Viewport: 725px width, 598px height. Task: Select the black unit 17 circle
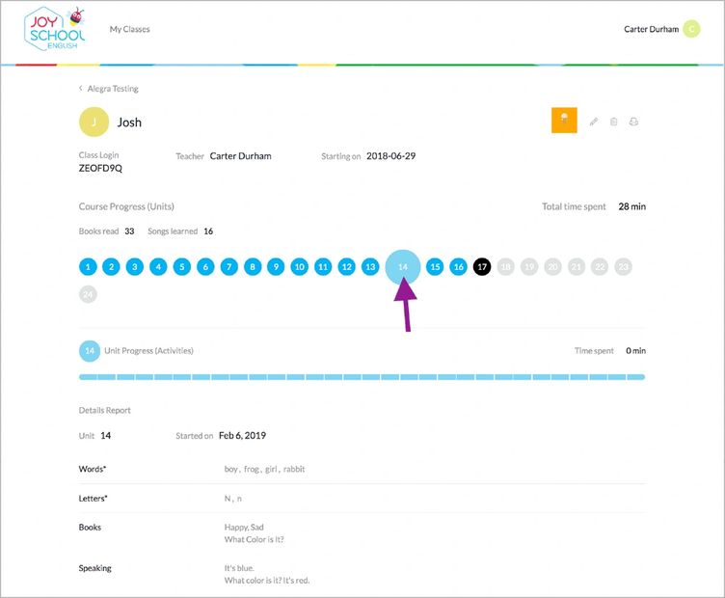click(482, 267)
